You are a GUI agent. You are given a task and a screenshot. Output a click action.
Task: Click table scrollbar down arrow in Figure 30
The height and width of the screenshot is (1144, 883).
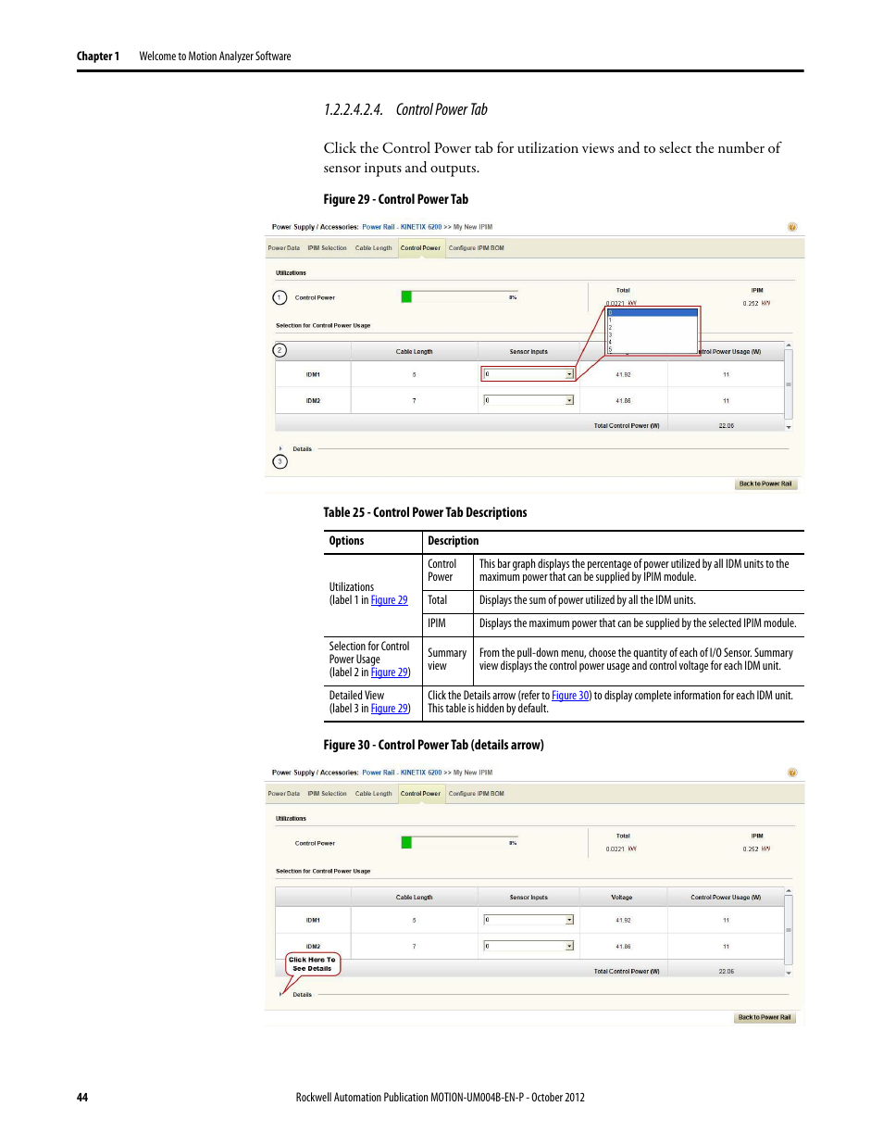[x=789, y=973]
